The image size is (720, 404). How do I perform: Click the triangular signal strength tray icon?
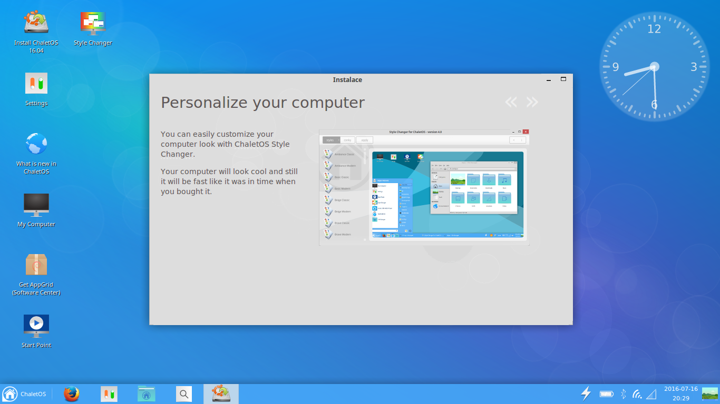pyautogui.click(x=651, y=393)
